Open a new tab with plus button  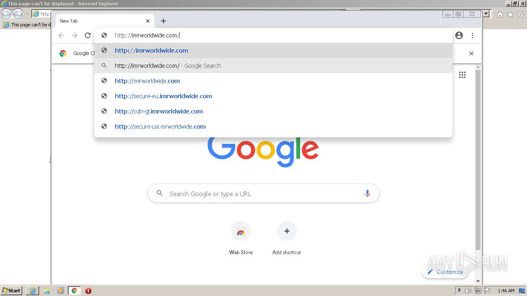pos(163,21)
